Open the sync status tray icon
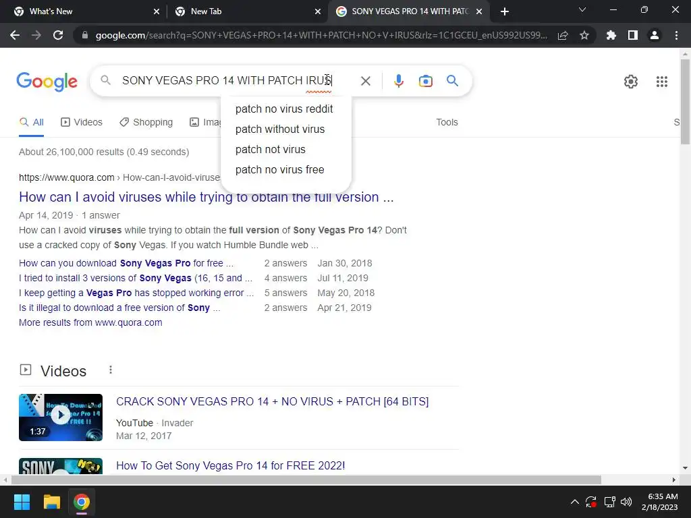 pos(591,502)
